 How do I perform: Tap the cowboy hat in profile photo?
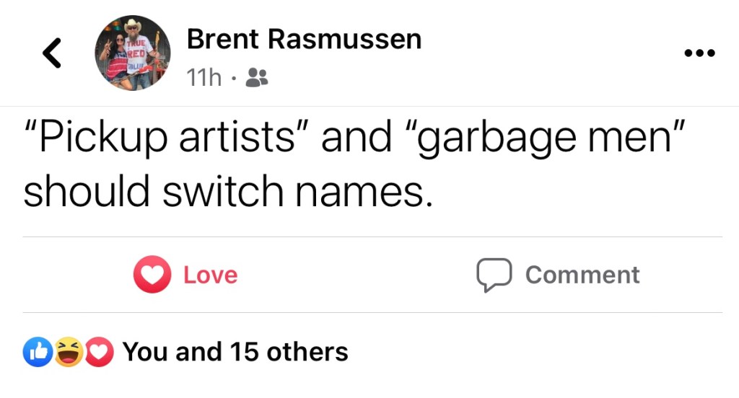(x=133, y=25)
